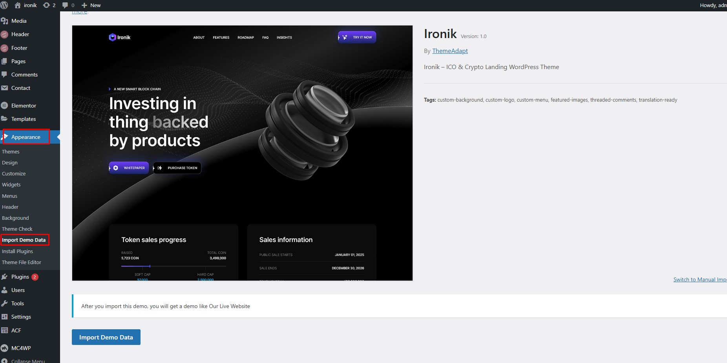The height and width of the screenshot is (363, 727).
Task: Open the ThemeAdapt author link
Action: 450,51
